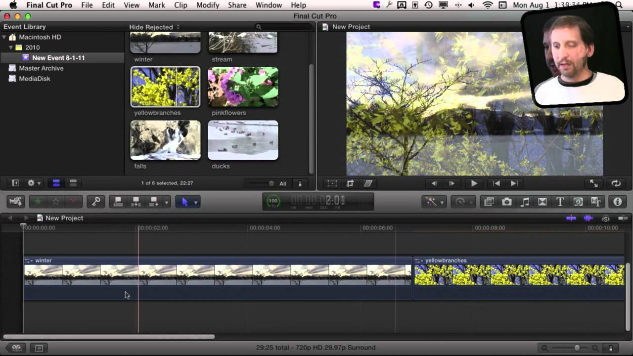The width and height of the screenshot is (633, 356).
Task: Open the Import from Camera button
Action: click(x=16, y=202)
